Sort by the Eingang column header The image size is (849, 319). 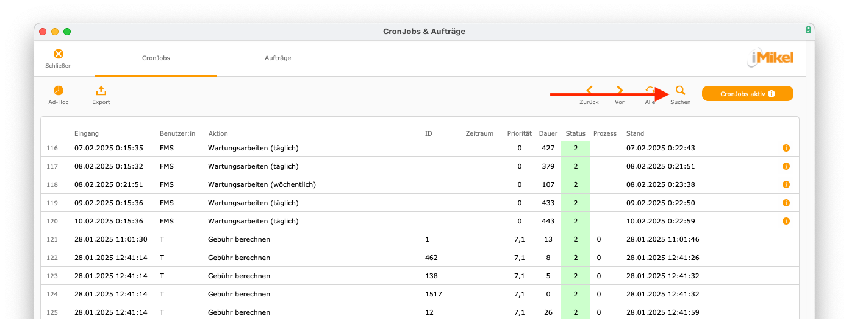(87, 133)
